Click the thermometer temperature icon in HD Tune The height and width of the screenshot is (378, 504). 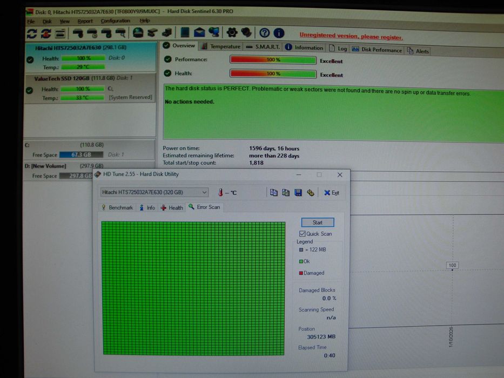[220, 192]
